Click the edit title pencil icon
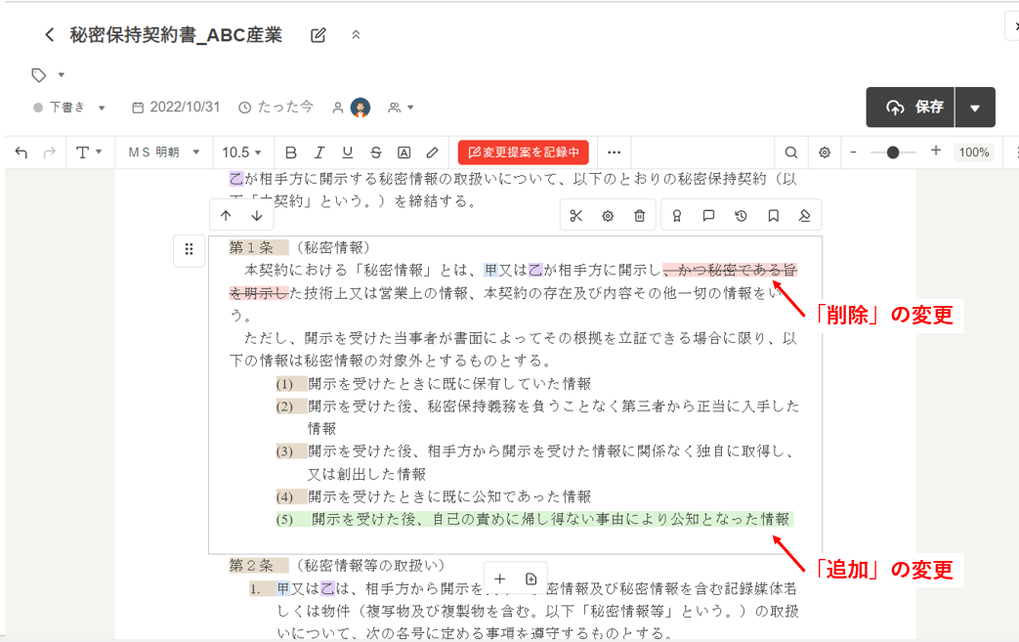 click(318, 36)
